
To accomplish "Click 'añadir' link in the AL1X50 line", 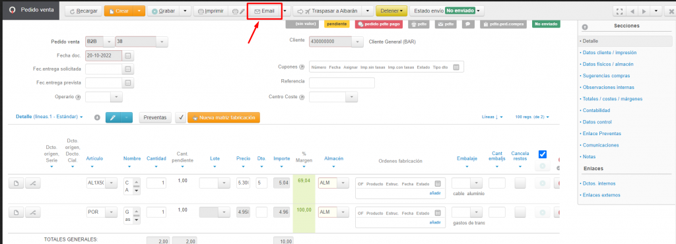I will [x=435, y=193].
